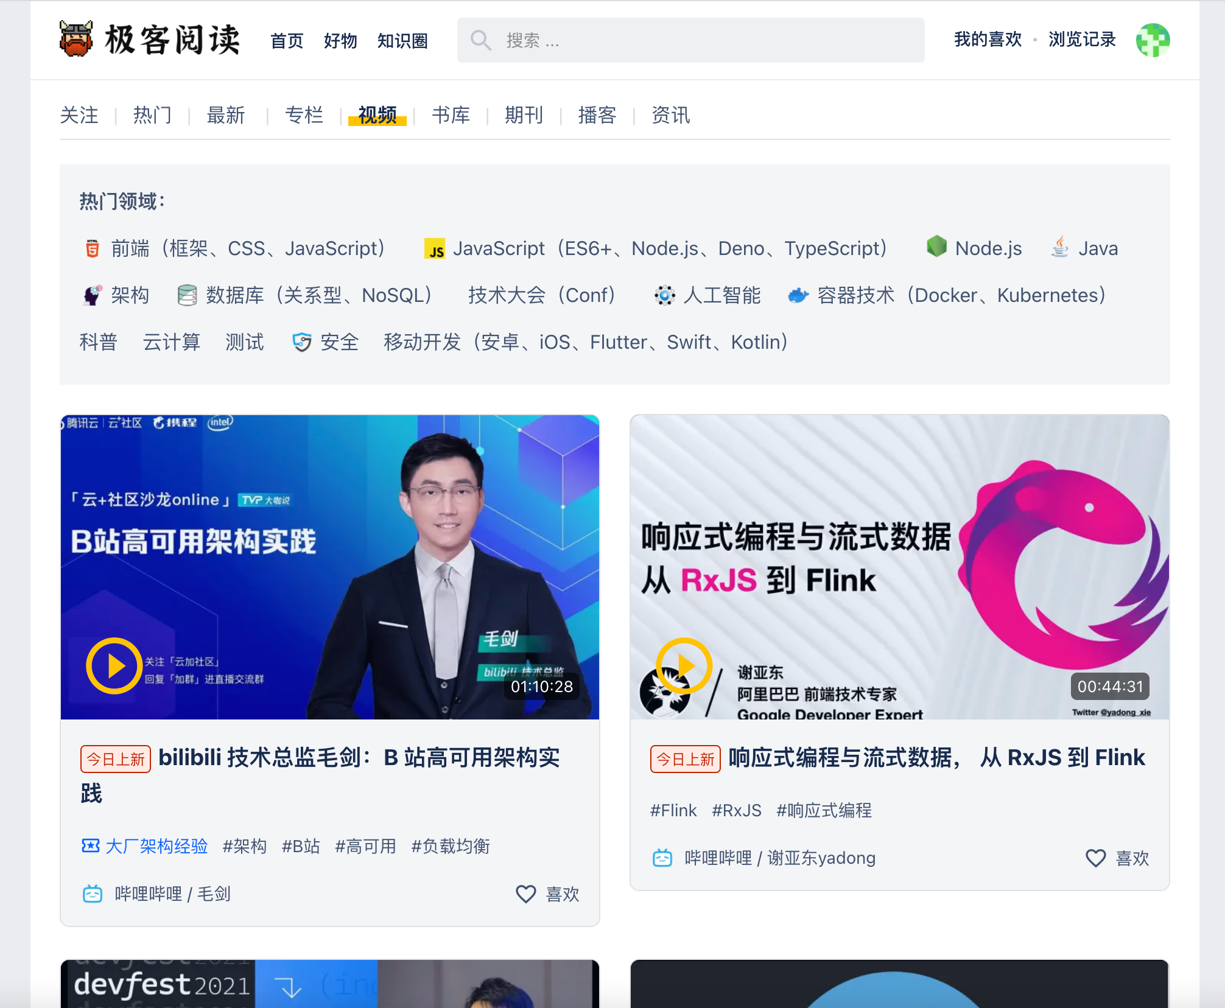Image resolution: width=1225 pixels, height=1008 pixels.
Task: Click the shield icon beside 安全
Action: point(302,342)
